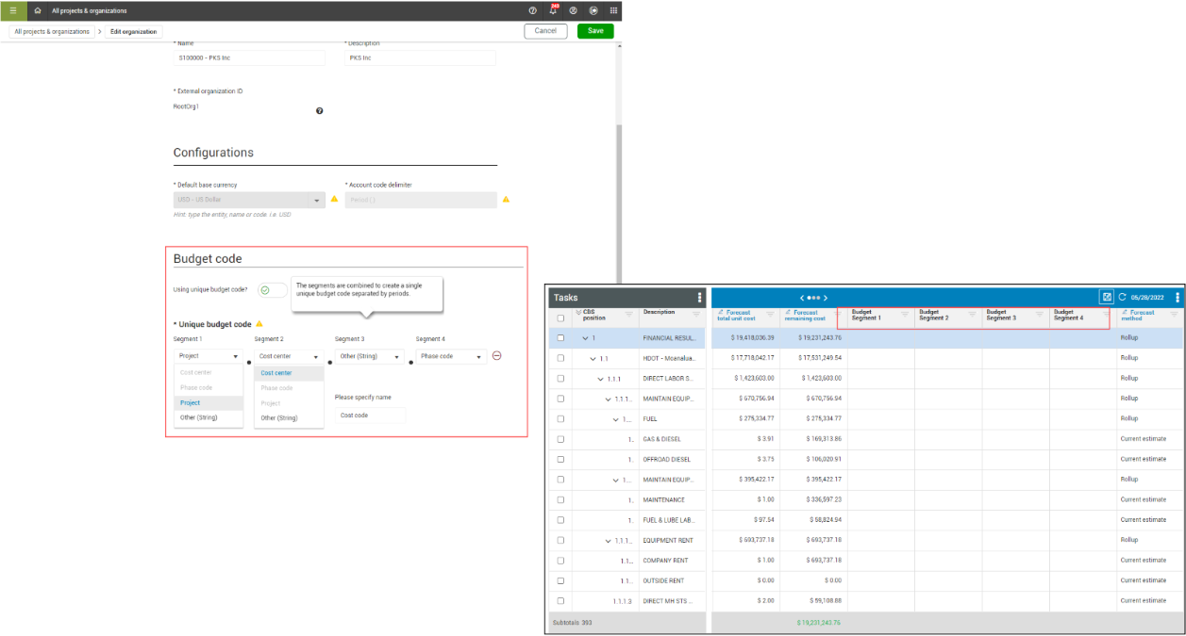Click All projects & organizations breadcrumb
Viewport: 1186px width, 636px height.
tap(52, 31)
